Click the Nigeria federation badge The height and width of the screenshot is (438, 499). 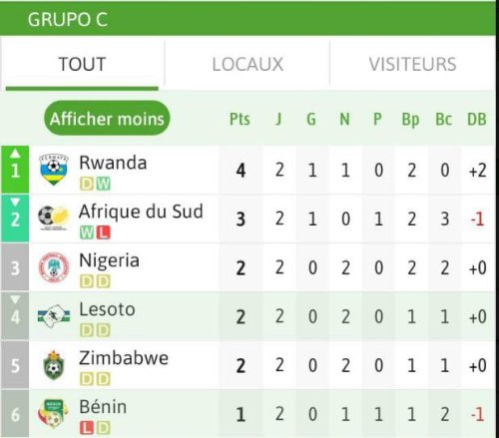(x=54, y=267)
